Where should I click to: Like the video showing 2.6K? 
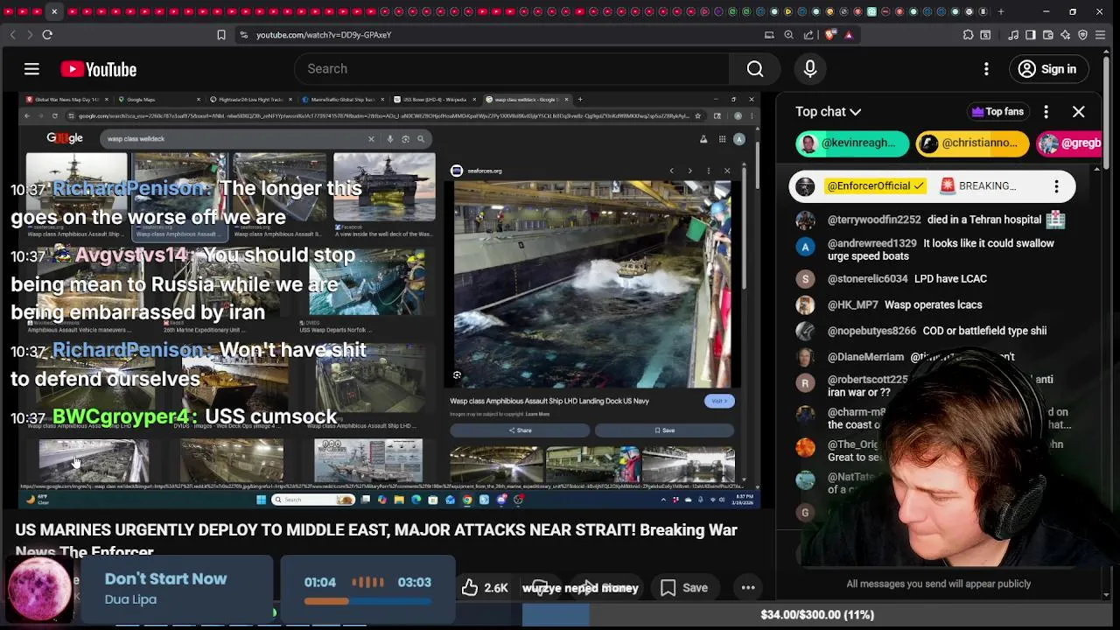pyautogui.click(x=485, y=588)
